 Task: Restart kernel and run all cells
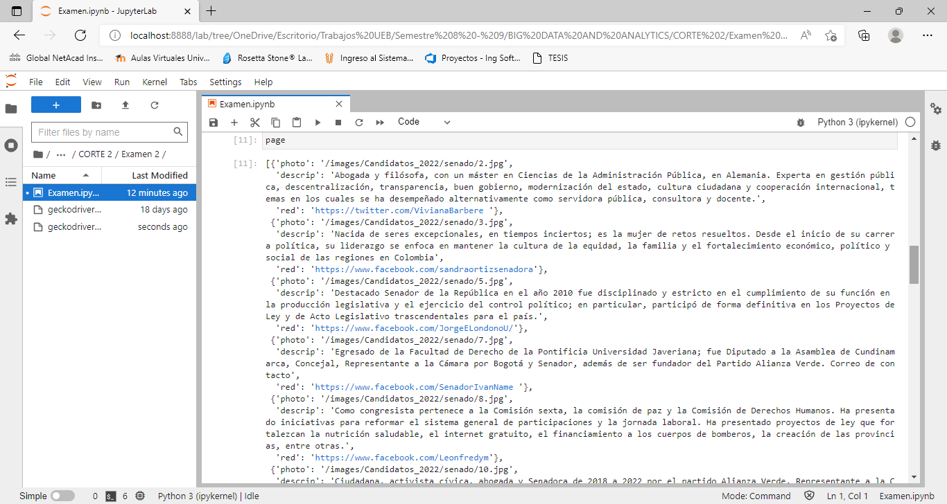(x=379, y=122)
